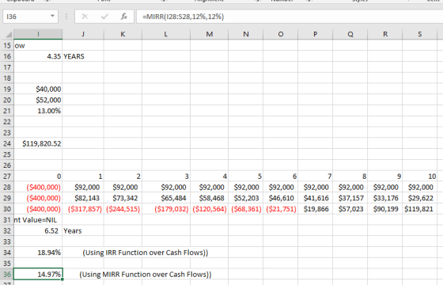The height and width of the screenshot is (285, 443).
Task: Select the ($179,032) cell
Action: [166, 209]
